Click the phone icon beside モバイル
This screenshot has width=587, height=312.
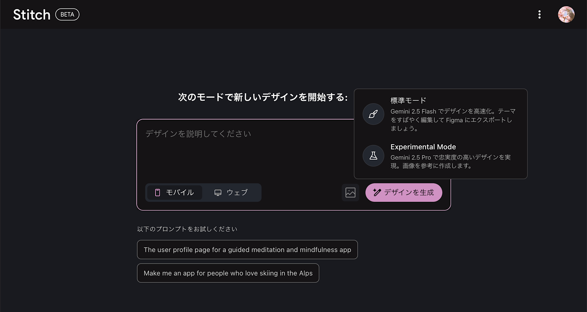click(158, 192)
